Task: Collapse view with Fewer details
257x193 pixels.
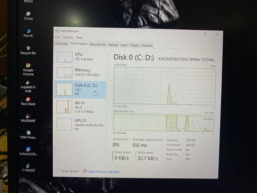Action: (x=70, y=171)
